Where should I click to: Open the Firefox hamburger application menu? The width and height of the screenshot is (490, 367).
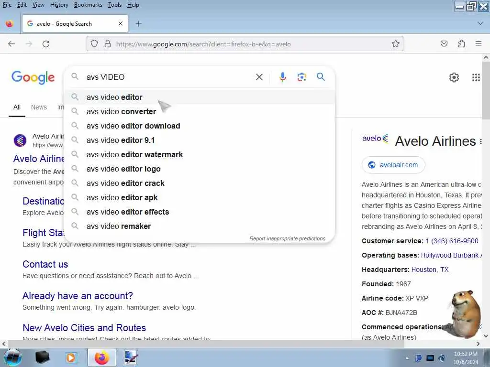tap(478, 43)
